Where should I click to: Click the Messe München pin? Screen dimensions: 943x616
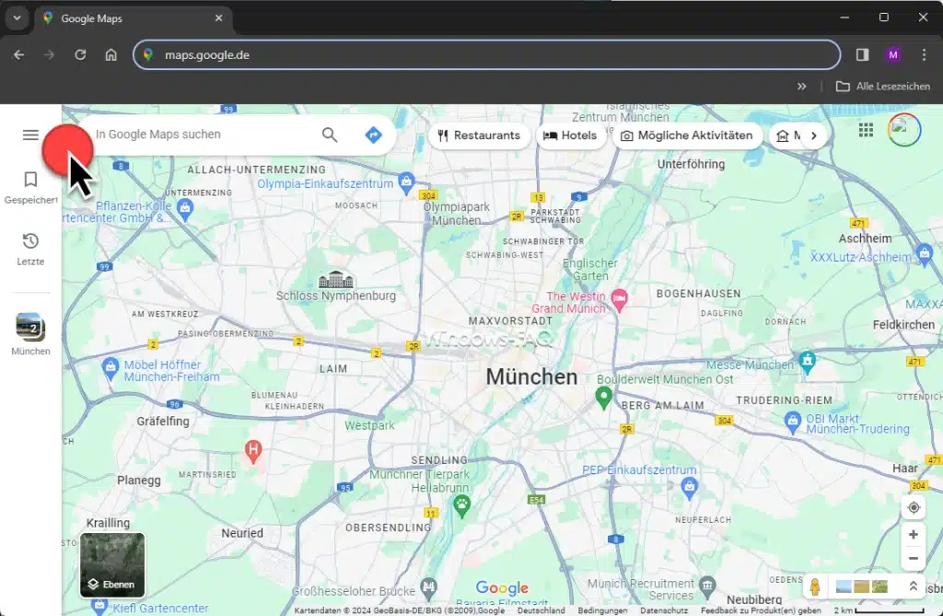tap(807, 361)
